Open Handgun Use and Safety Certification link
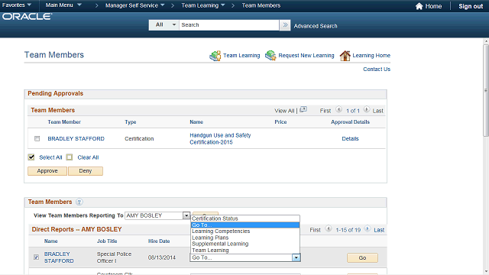Image resolution: width=489 pixels, height=275 pixels. (220, 139)
